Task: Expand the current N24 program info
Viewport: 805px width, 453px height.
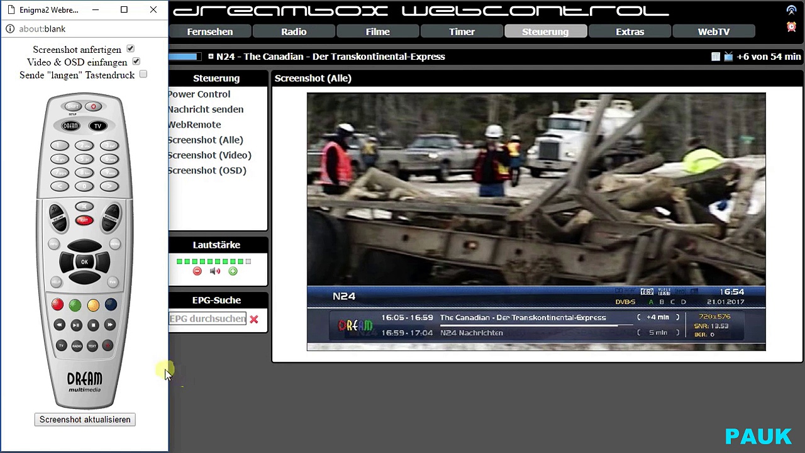Action: [211, 57]
